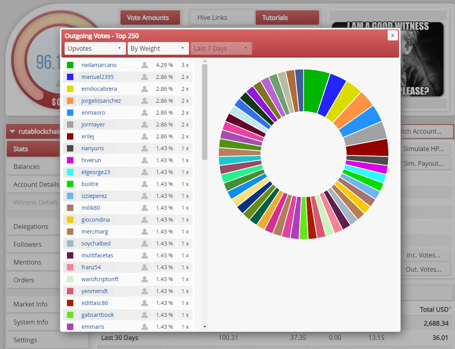Click the green neilamarcano color swatch
This screenshot has width=455, height=349.
70,65
